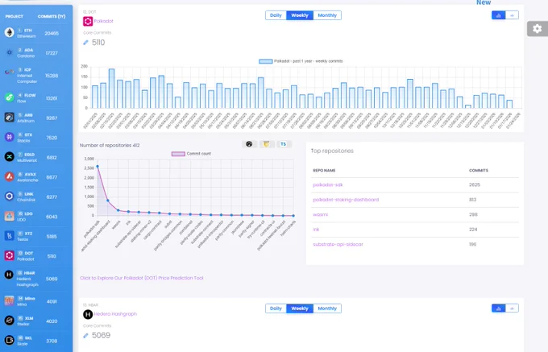Switch Polkadot chart to line view

[512, 15]
